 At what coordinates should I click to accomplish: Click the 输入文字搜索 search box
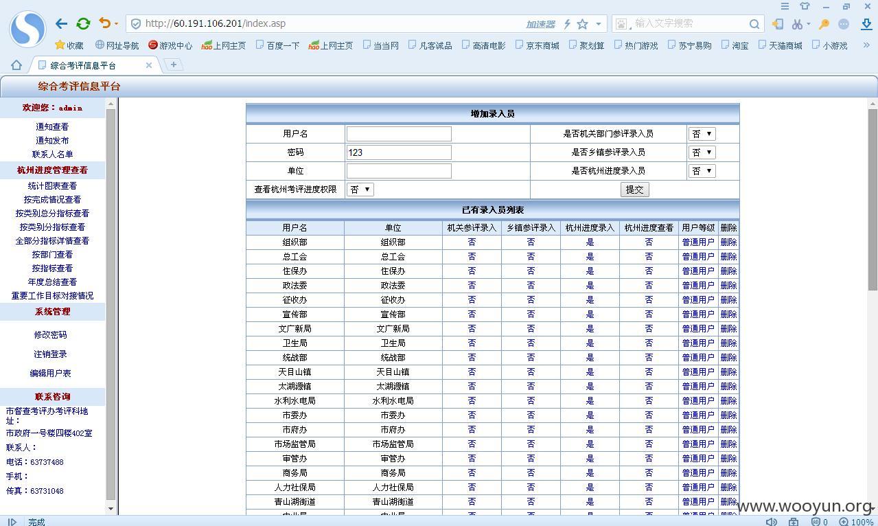[689, 24]
